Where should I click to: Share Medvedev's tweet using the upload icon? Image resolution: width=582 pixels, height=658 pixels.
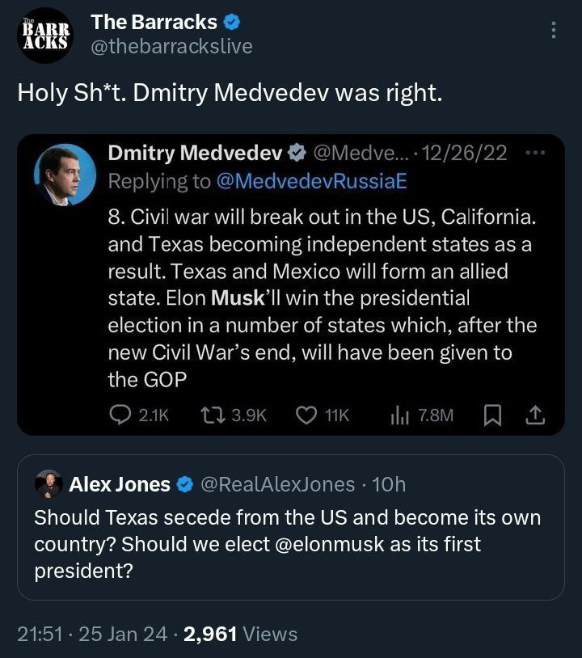point(535,415)
